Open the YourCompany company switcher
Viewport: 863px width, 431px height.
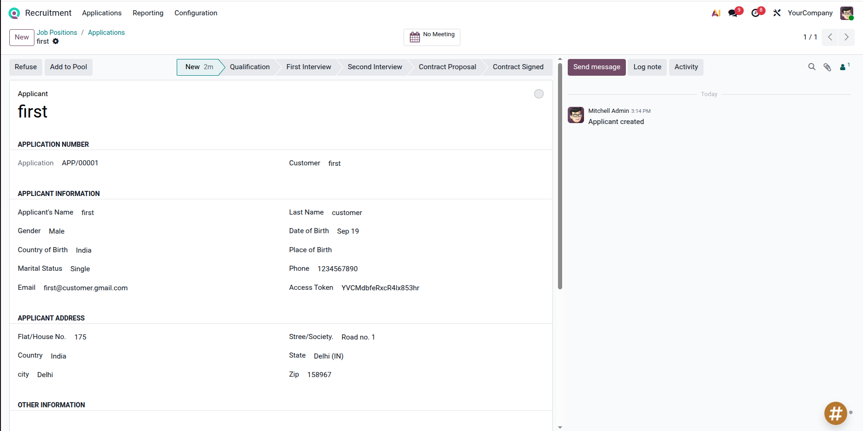(x=810, y=13)
